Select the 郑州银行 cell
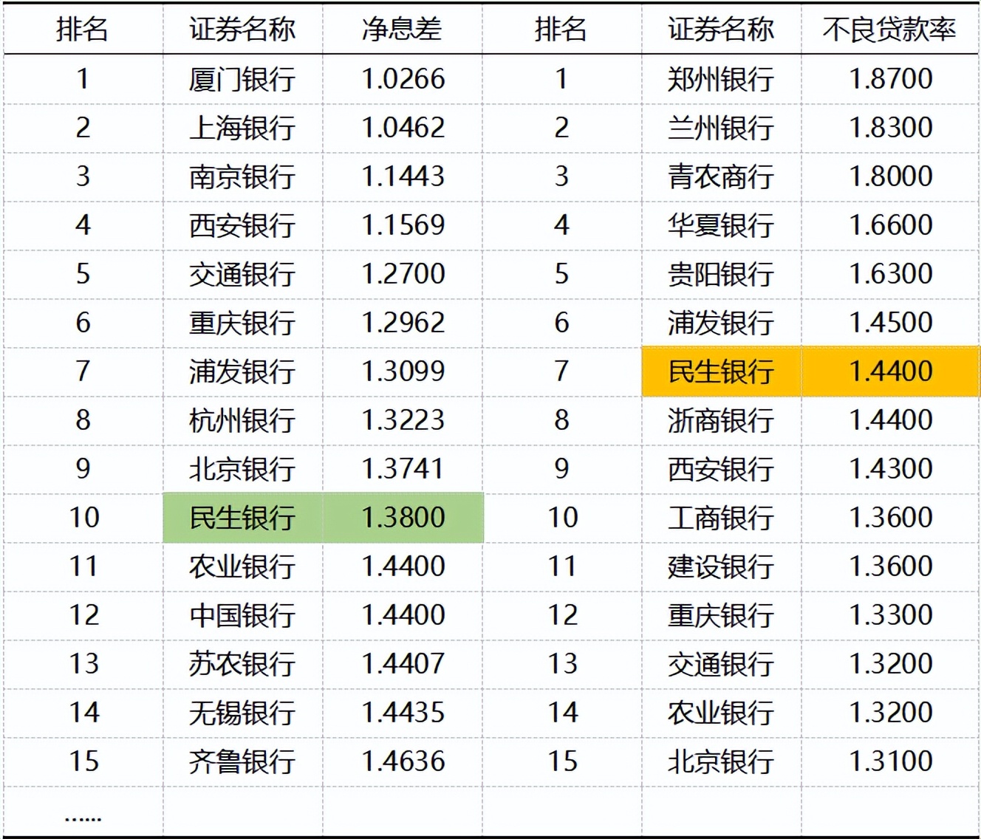The image size is (981, 839). pyautogui.click(x=721, y=78)
